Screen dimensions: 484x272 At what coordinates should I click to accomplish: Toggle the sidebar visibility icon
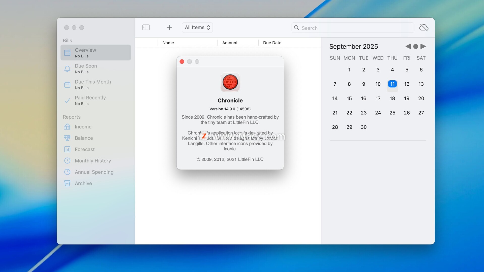coord(146,27)
